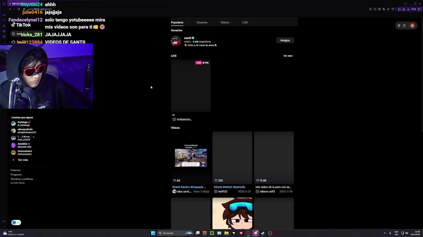Click the Empresa footer link

(x=16, y=170)
